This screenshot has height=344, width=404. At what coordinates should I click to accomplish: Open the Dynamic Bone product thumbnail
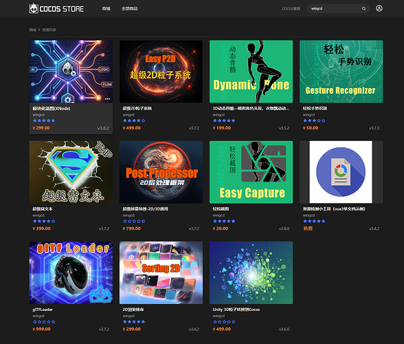click(x=251, y=72)
